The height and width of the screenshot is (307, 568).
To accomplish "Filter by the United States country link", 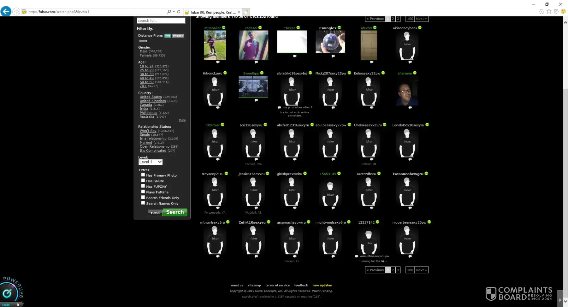I will tap(151, 97).
